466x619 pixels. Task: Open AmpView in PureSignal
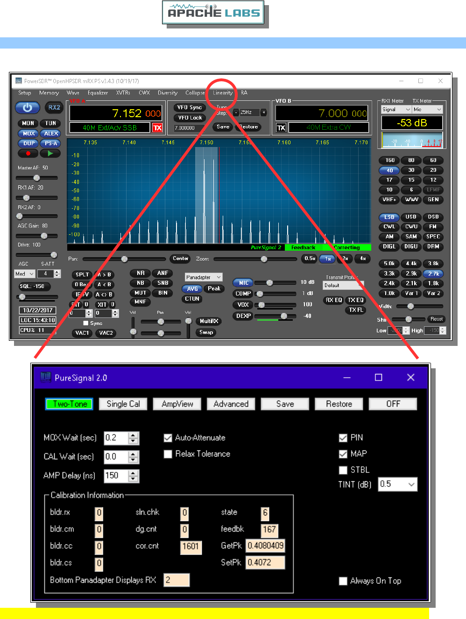pos(177,404)
